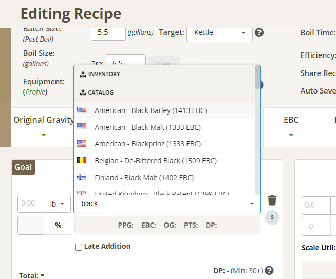
Task: Click the Catalog group icon
Action: [83, 93]
